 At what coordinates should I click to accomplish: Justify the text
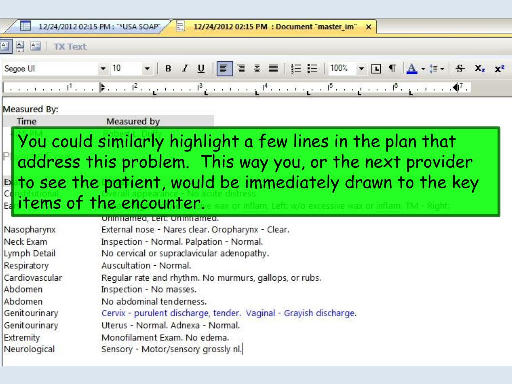[273, 69]
